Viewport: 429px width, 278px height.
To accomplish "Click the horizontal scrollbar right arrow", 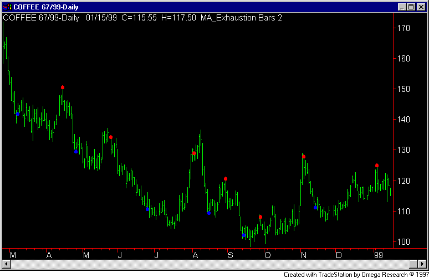I will click(422, 264).
